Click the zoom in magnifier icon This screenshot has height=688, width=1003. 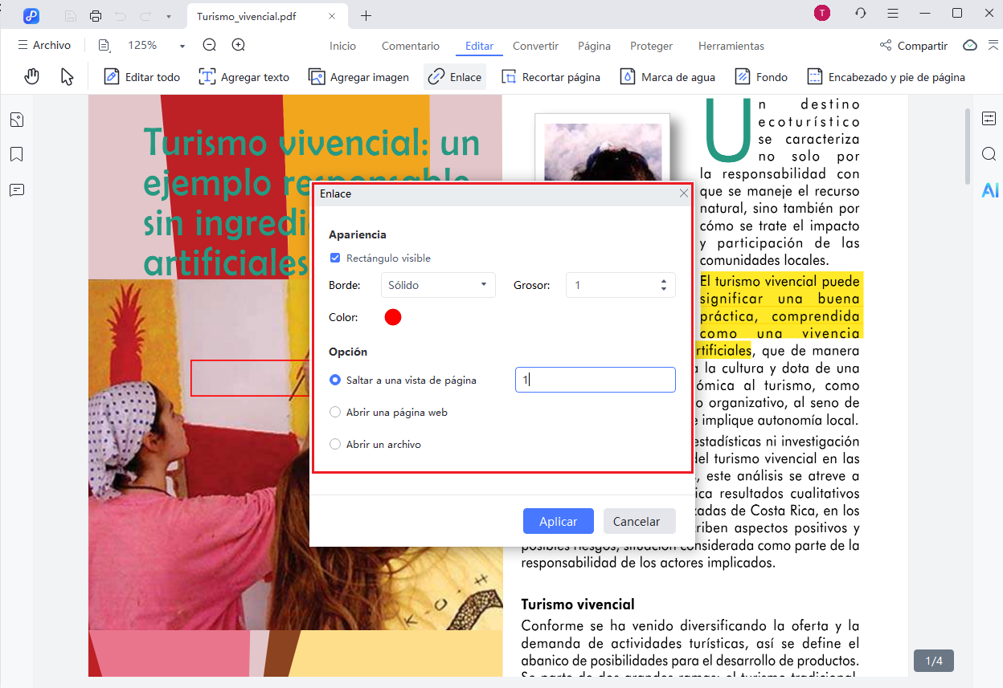239,46
